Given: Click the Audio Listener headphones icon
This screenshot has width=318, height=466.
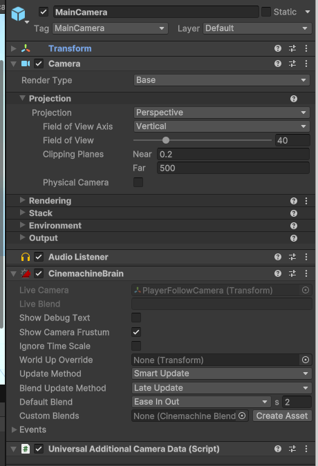Looking at the screenshot, I should [26, 257].
